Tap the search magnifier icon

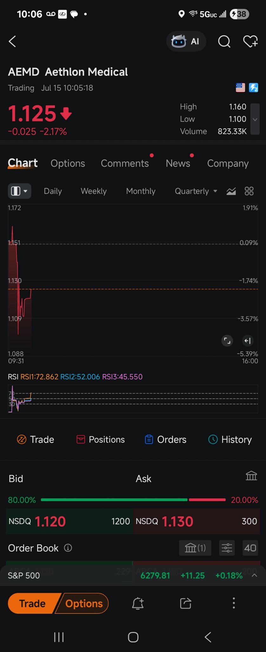(x=224, y=41)
